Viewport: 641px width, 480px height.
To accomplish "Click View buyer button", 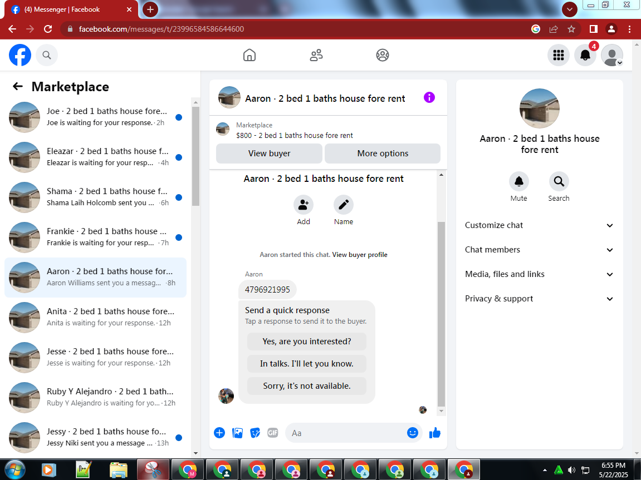I will [x=269, y=154].
